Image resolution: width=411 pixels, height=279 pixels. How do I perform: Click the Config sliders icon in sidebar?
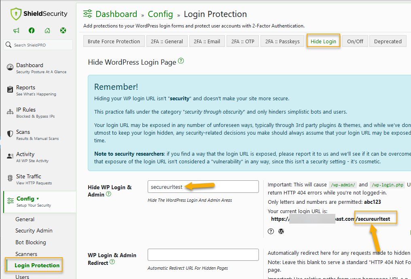(11, 201)
